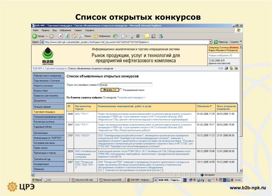Open the B2B-NPK breadcrumb link
This screenshot has width=272, height=196.
pyautogui.click(x=37, y=69)
